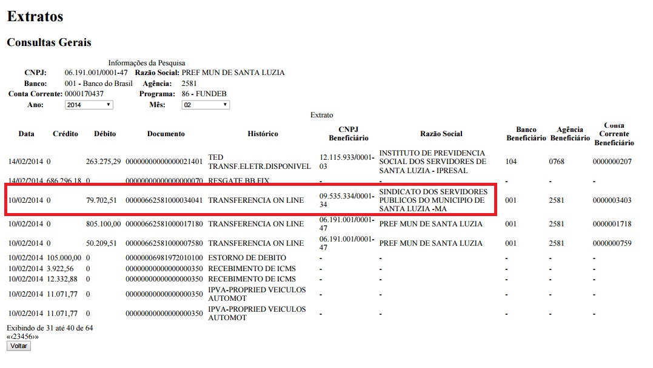Viewport: 653px width, 368px height.
Task: Navigate to page 6 in the pagination
Action: tap(30, 337)
